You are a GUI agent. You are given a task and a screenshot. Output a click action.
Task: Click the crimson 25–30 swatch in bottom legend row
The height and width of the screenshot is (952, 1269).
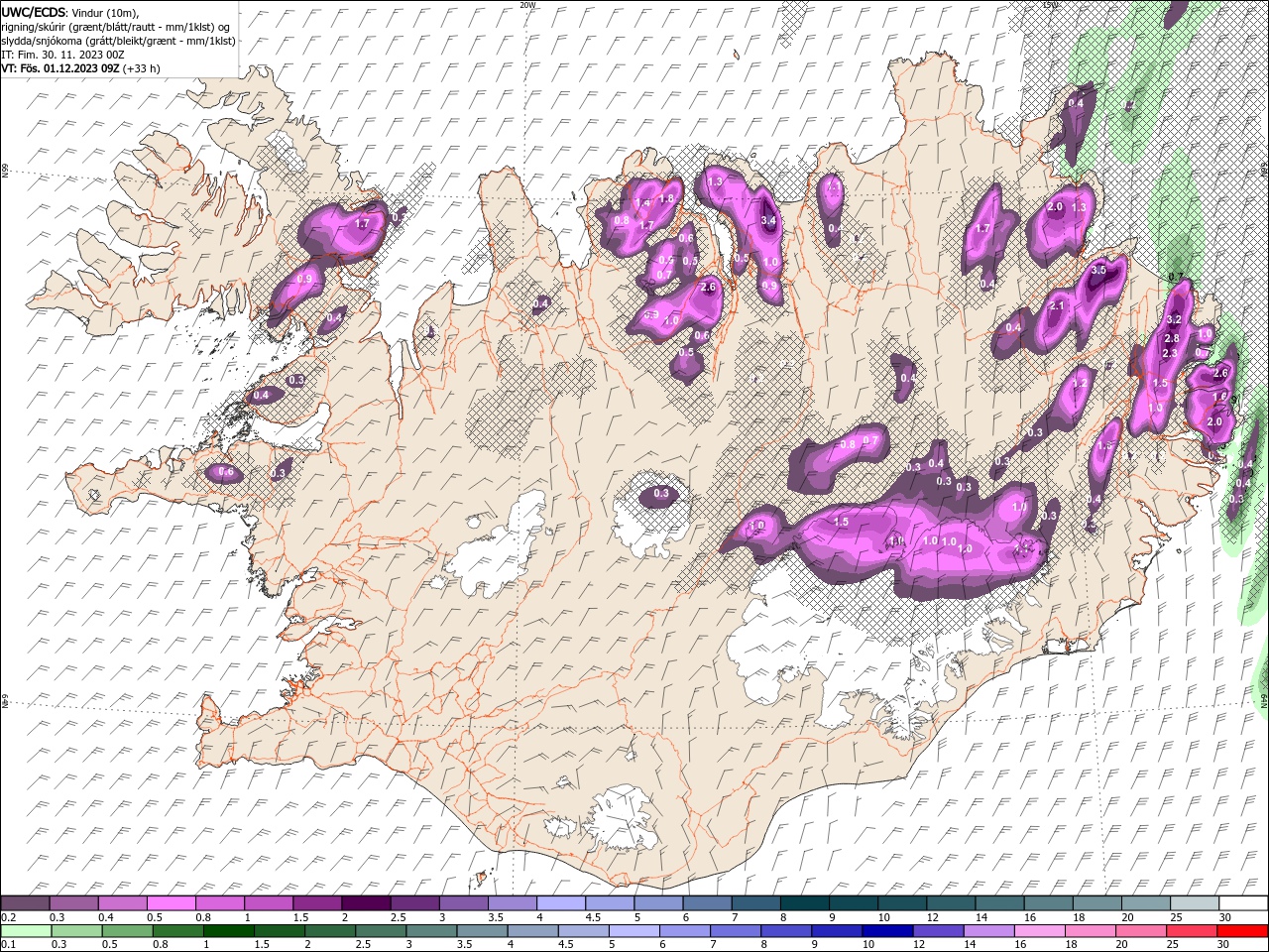coord(1193,931)
